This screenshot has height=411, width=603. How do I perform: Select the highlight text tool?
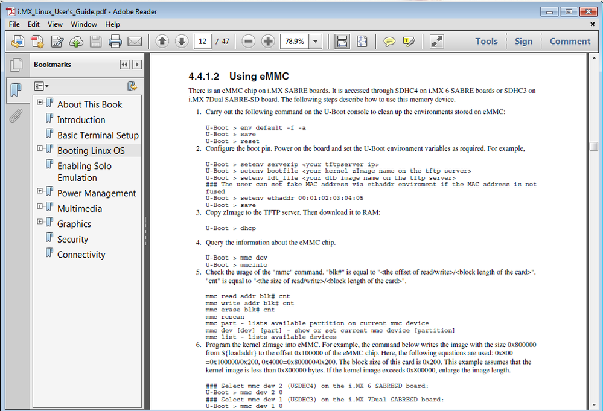[409, 41]
